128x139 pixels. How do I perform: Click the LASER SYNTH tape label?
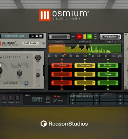[x=30, y=43]
